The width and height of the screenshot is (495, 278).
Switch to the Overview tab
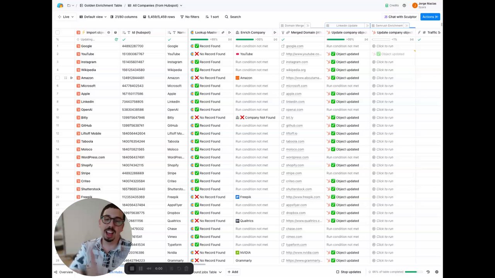click(x=64, y=272)
